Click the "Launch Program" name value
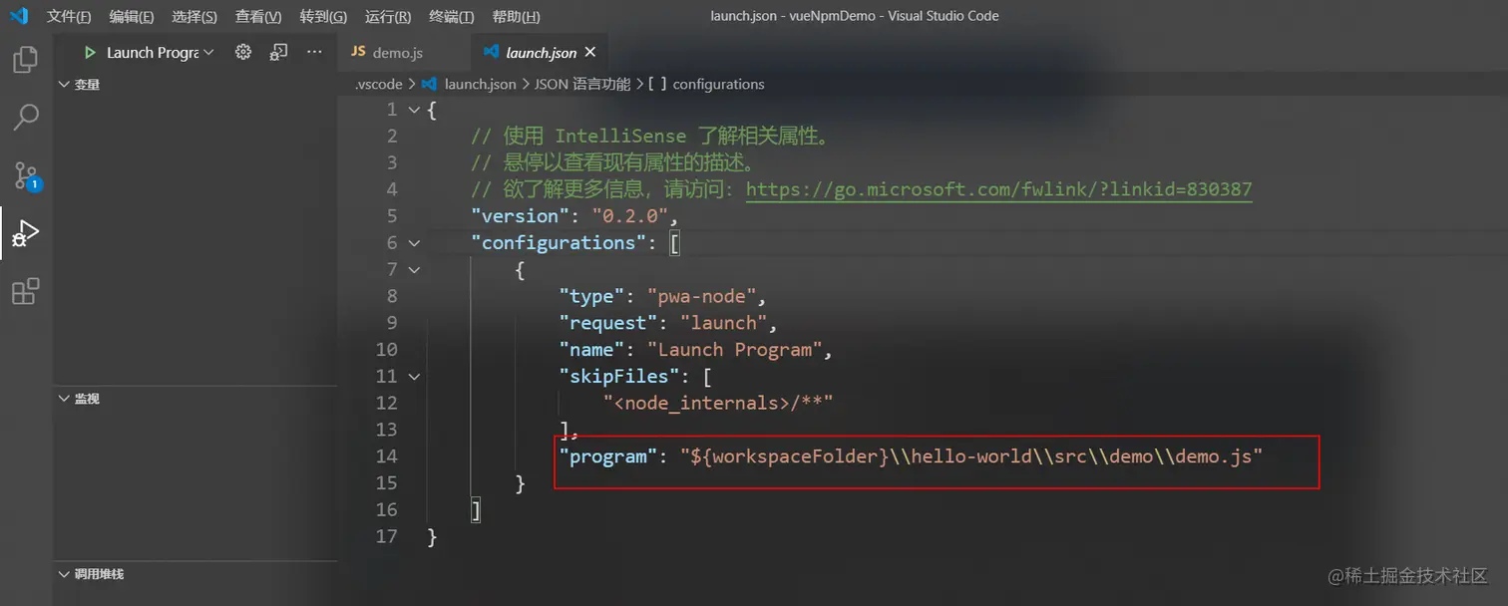The width and height of the screenshot is (1508, 606). 735,350
